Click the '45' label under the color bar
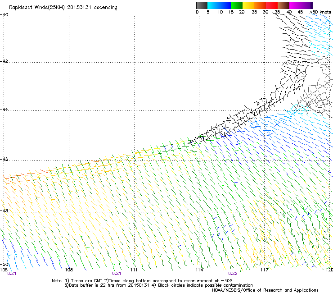 pyautogui.click(x=300, y=12)
